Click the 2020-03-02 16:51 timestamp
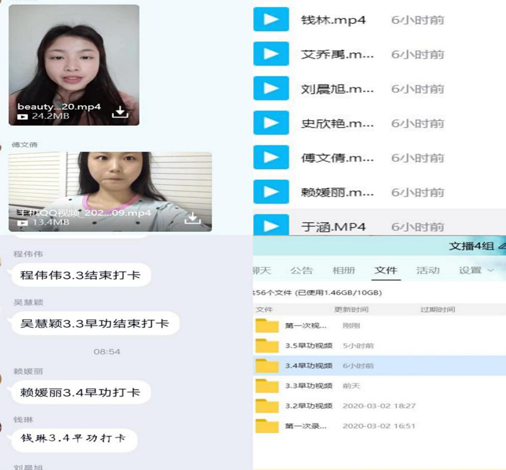The width and height of the screenshot is (506, 470). click(x=379, y=426)
